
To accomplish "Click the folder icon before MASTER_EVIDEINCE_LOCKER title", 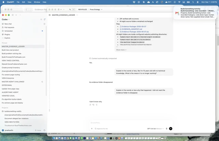I will pos(50,15).
